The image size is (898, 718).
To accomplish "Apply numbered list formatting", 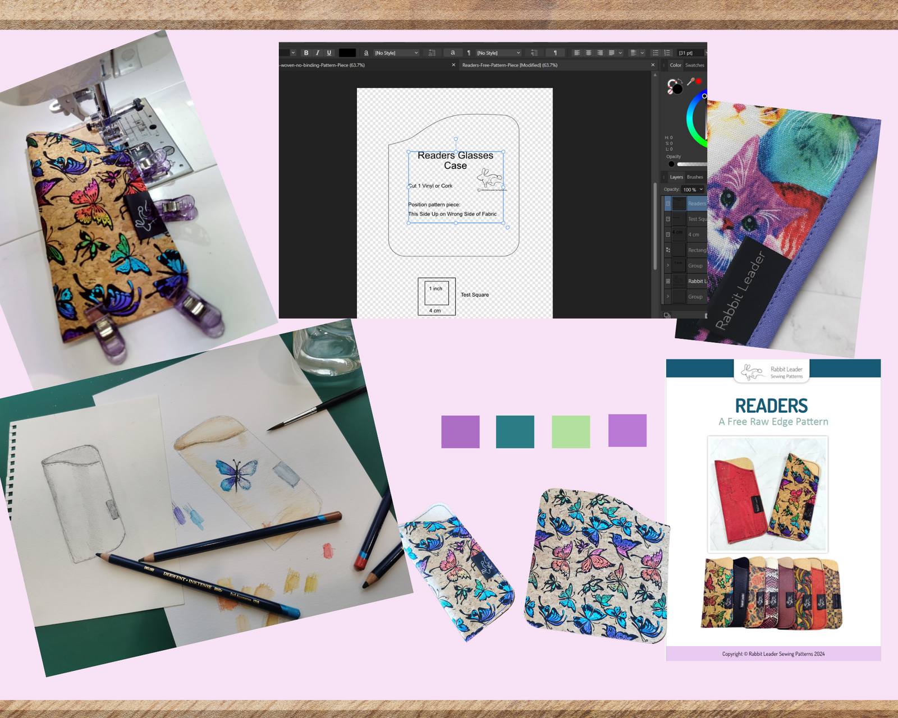I will click(x=667, y=53).
